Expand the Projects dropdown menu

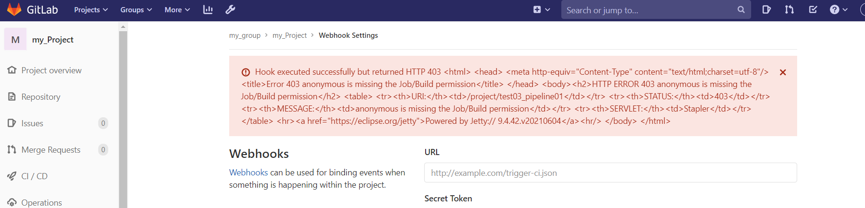pyautogui.click(x=91, y=9)
